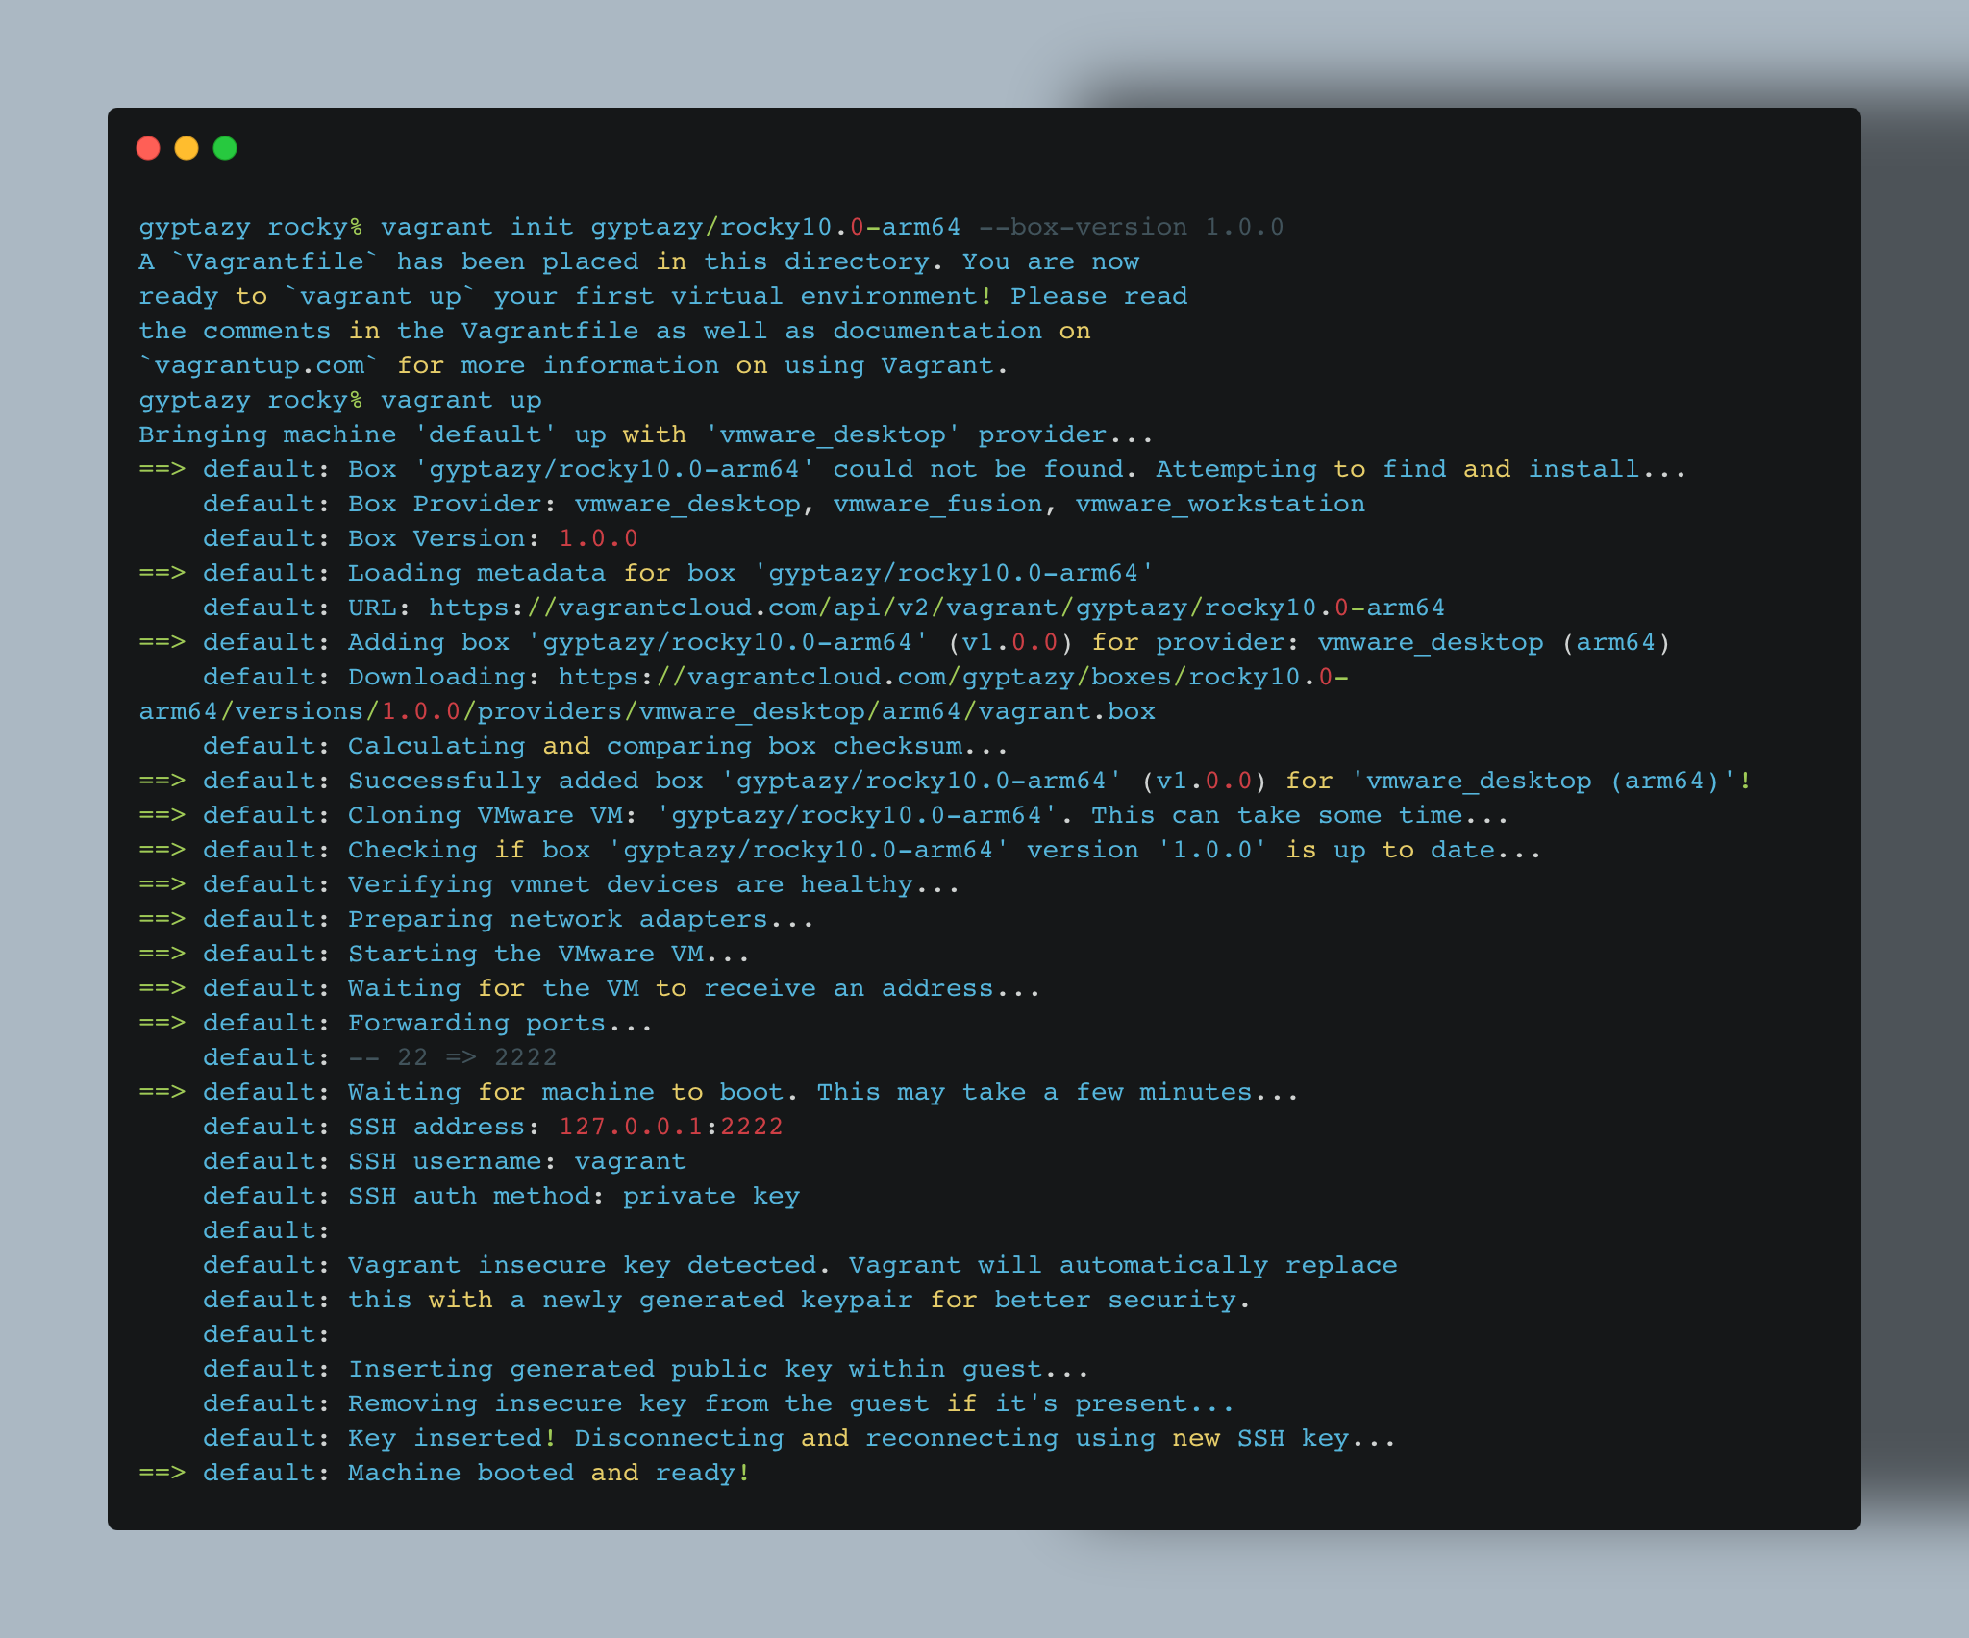The height and width of the screenshot is (1638, 1969).
Task: Click 'Verifying vmnet devices are healthy...' line
Action: coord(549,885)
